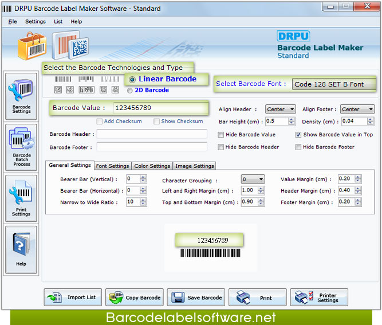This screenshot has height=325, width=382.
Task: Switch to Color Settings tab
Action: (x=152, y=166)
